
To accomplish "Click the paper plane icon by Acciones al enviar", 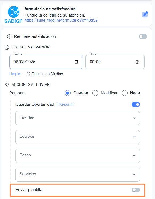I will click(x=7, y=84).
